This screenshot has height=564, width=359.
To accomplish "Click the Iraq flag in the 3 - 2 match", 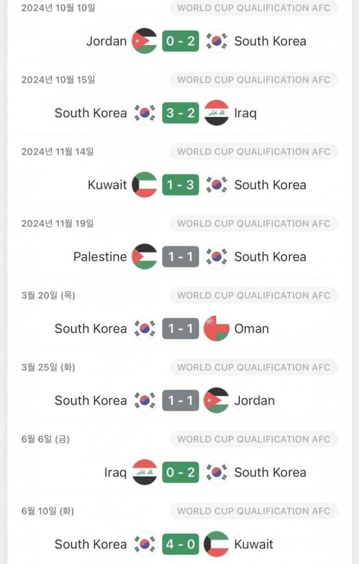I will (x=217, y=113).
